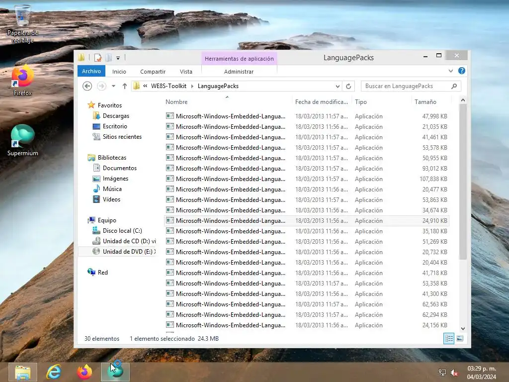Launch Internet Explorer from the taskbar

54,372
